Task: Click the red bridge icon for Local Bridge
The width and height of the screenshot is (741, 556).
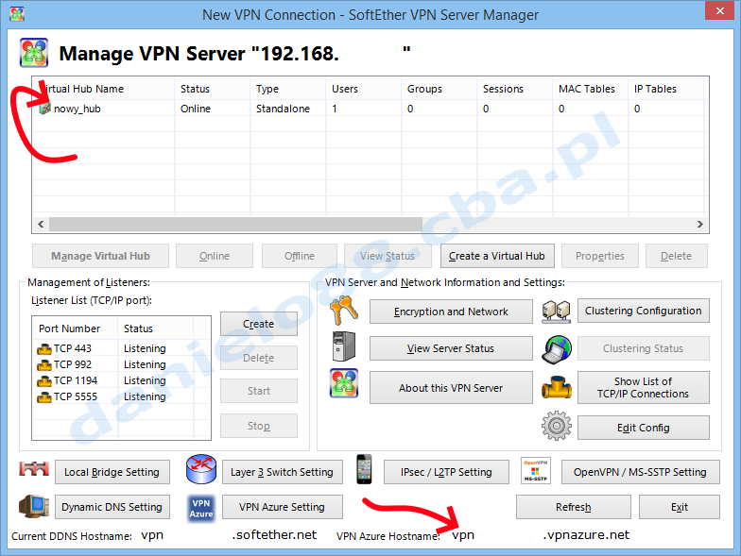Action: click(34, 468)
